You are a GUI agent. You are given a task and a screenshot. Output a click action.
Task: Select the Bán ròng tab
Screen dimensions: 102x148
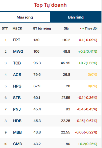(x=76, y=17)
